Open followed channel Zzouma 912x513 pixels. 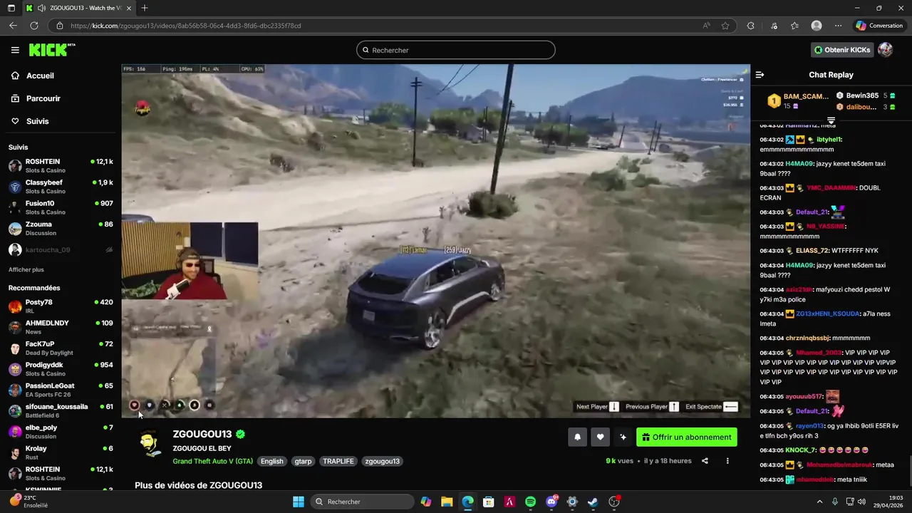[x=61, y=228]
